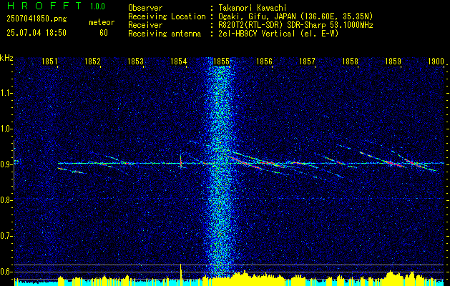The height and width of the screenshot is (286, 450).
Task: Click the Receiving Location label
Action: (x=167, y=16)
